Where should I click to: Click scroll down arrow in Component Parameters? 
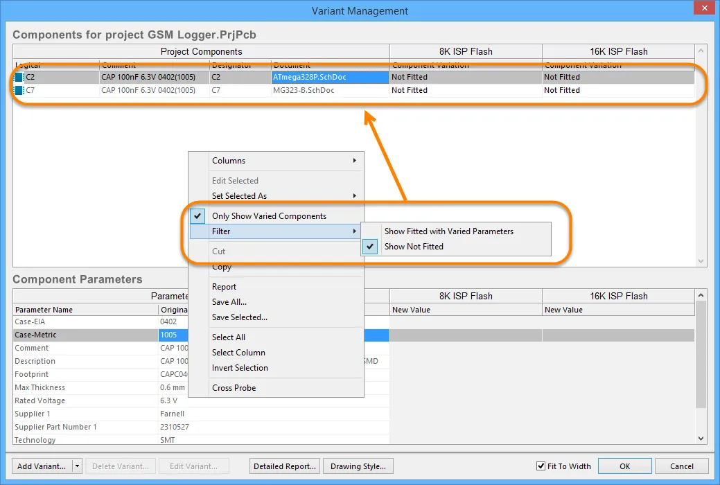(x=701, y=439)
